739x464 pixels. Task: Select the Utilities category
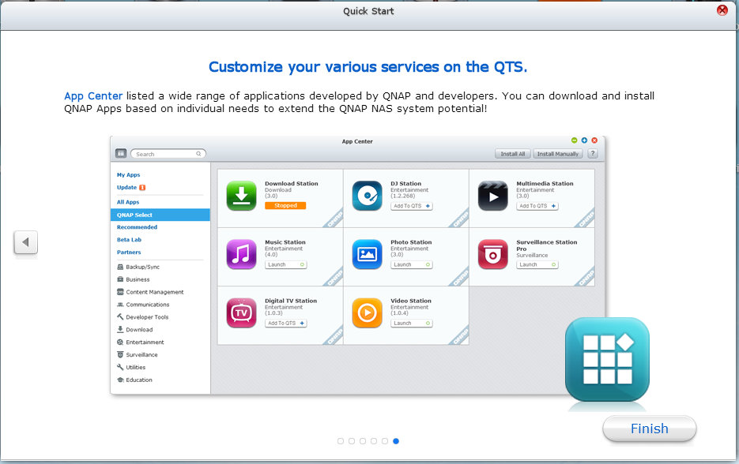click(x=131, y=367)
